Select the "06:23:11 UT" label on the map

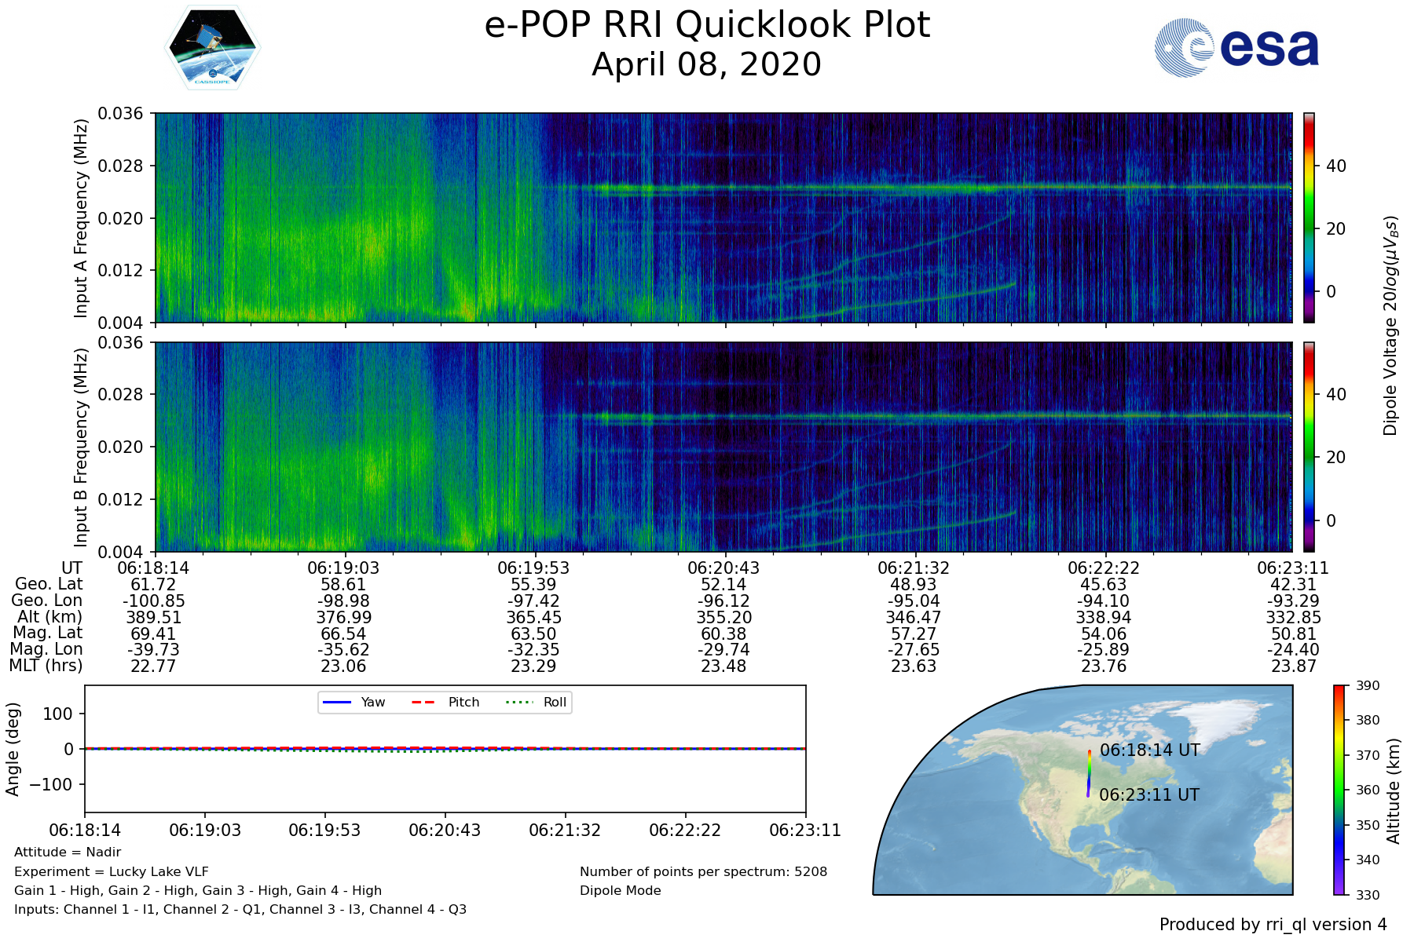coord(1149,795)
